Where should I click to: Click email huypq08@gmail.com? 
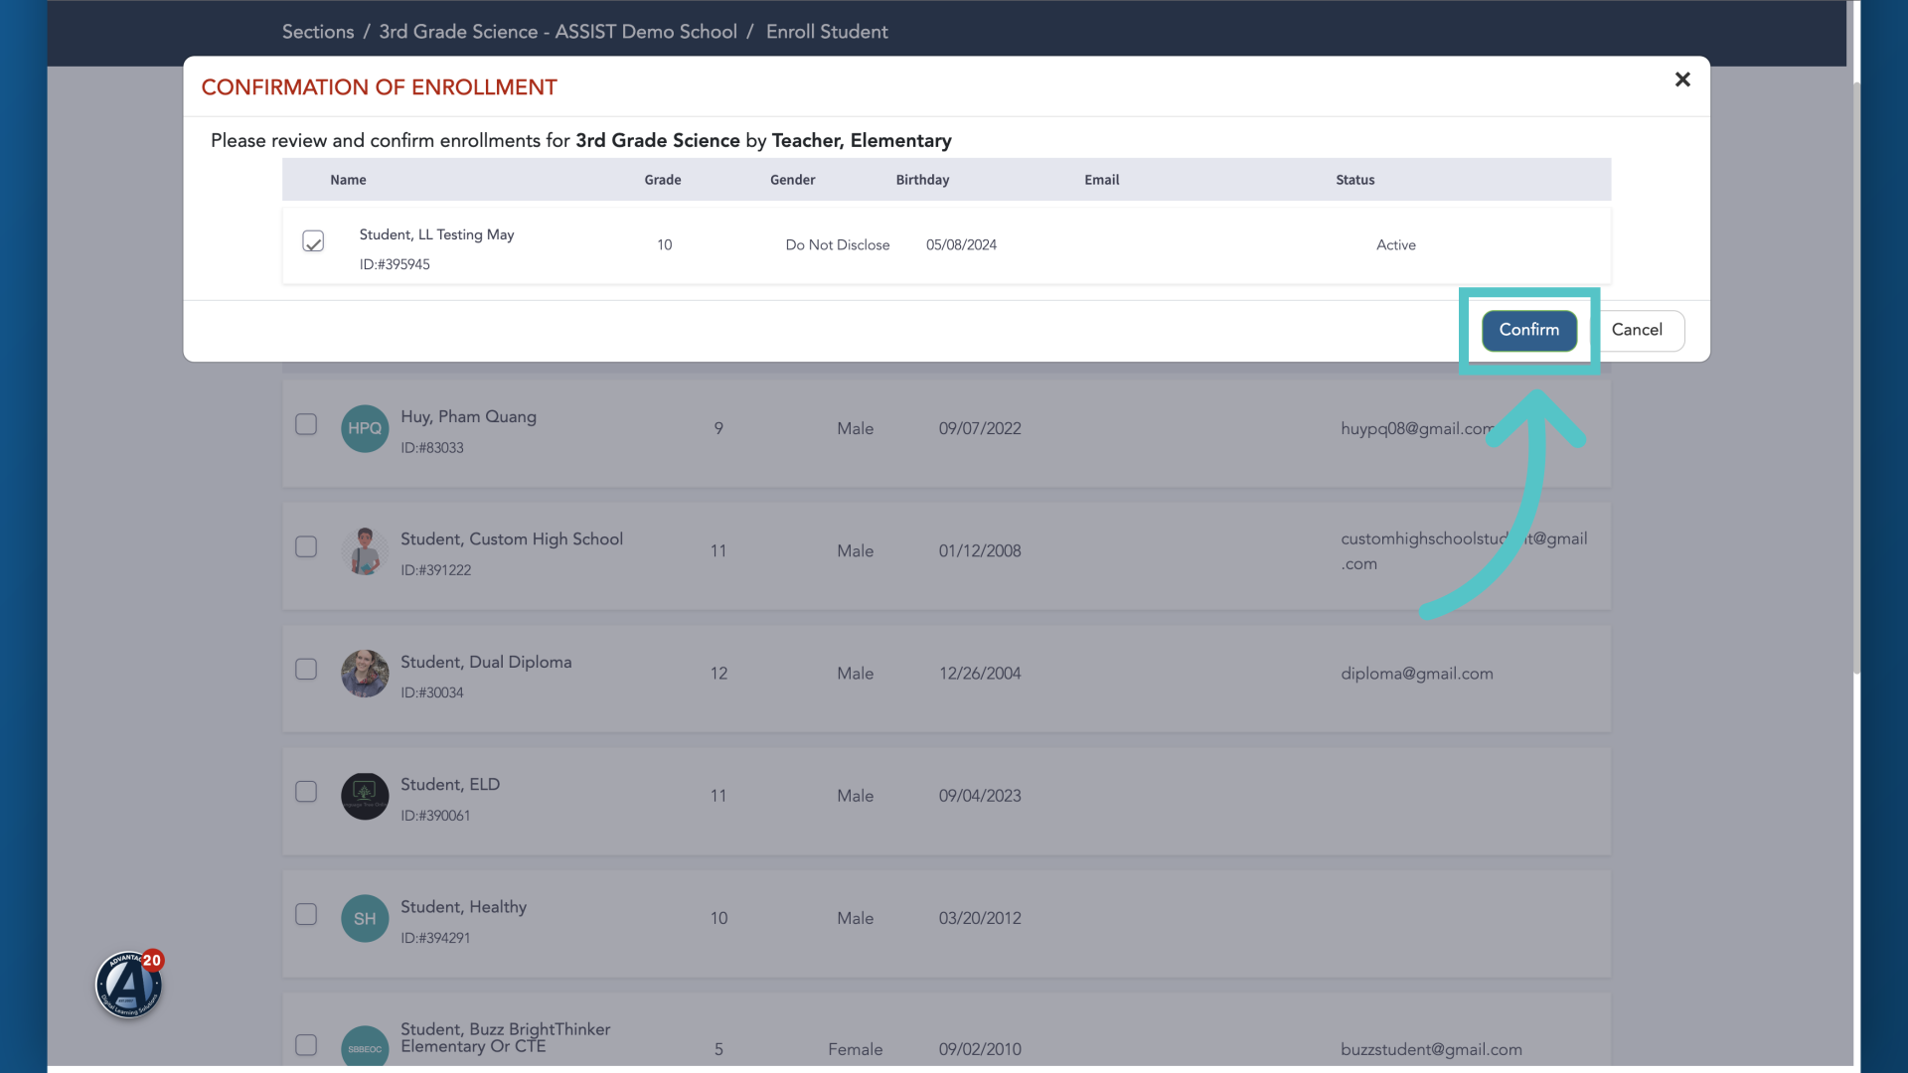pyautogui.click(x=1418, y=428)
